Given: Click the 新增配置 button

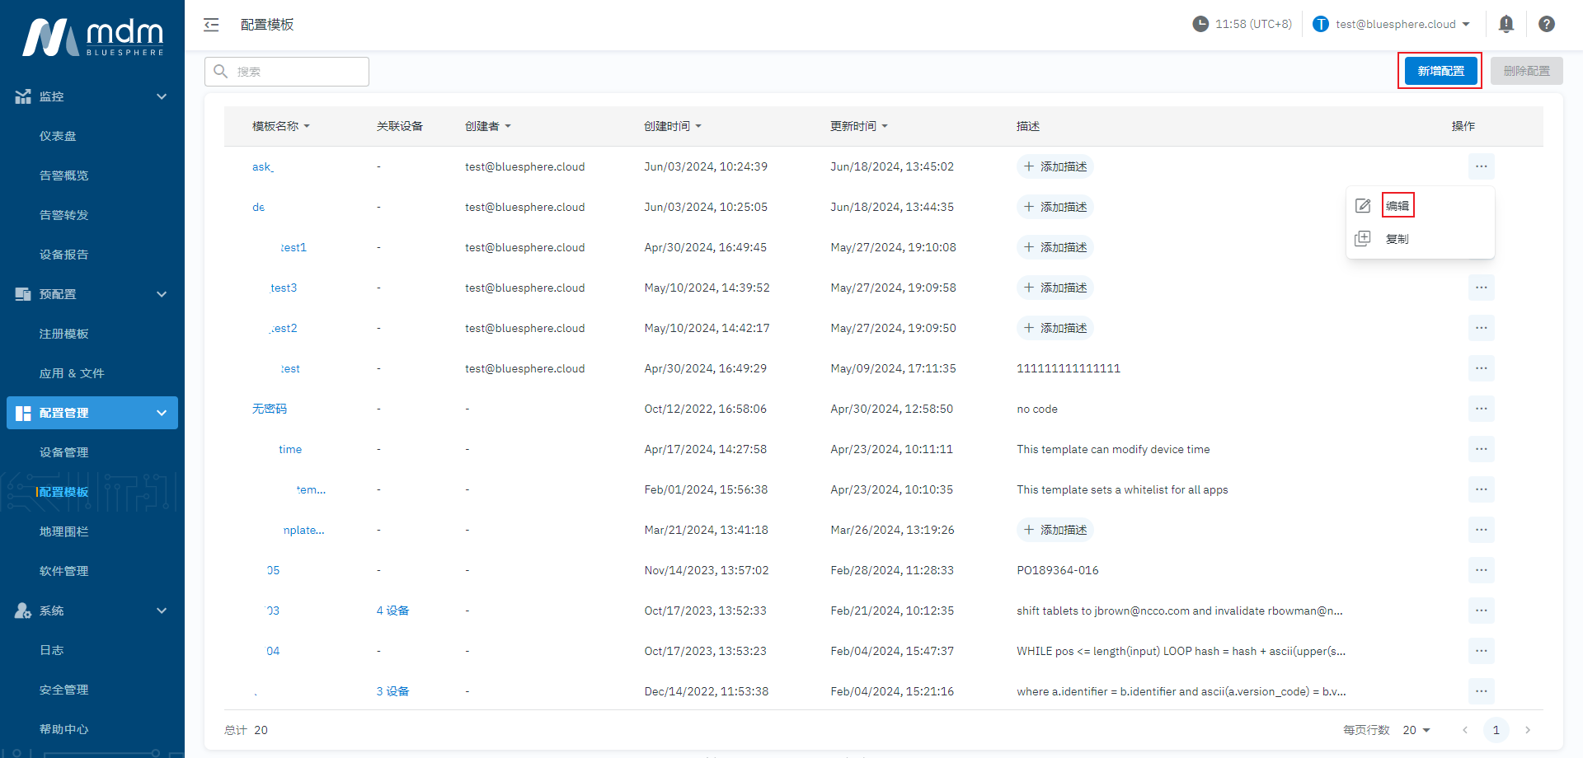Looking at the screenshot, I should pos(1440,71).
